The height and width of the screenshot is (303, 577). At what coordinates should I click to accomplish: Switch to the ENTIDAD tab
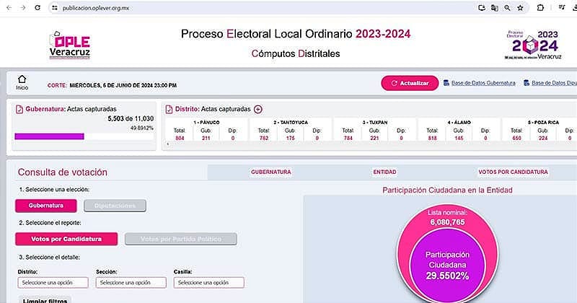tap(384, 172)
